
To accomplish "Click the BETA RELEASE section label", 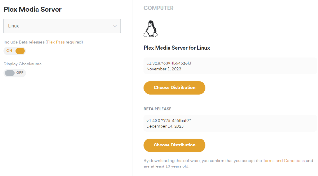I will tap(158, 109).
